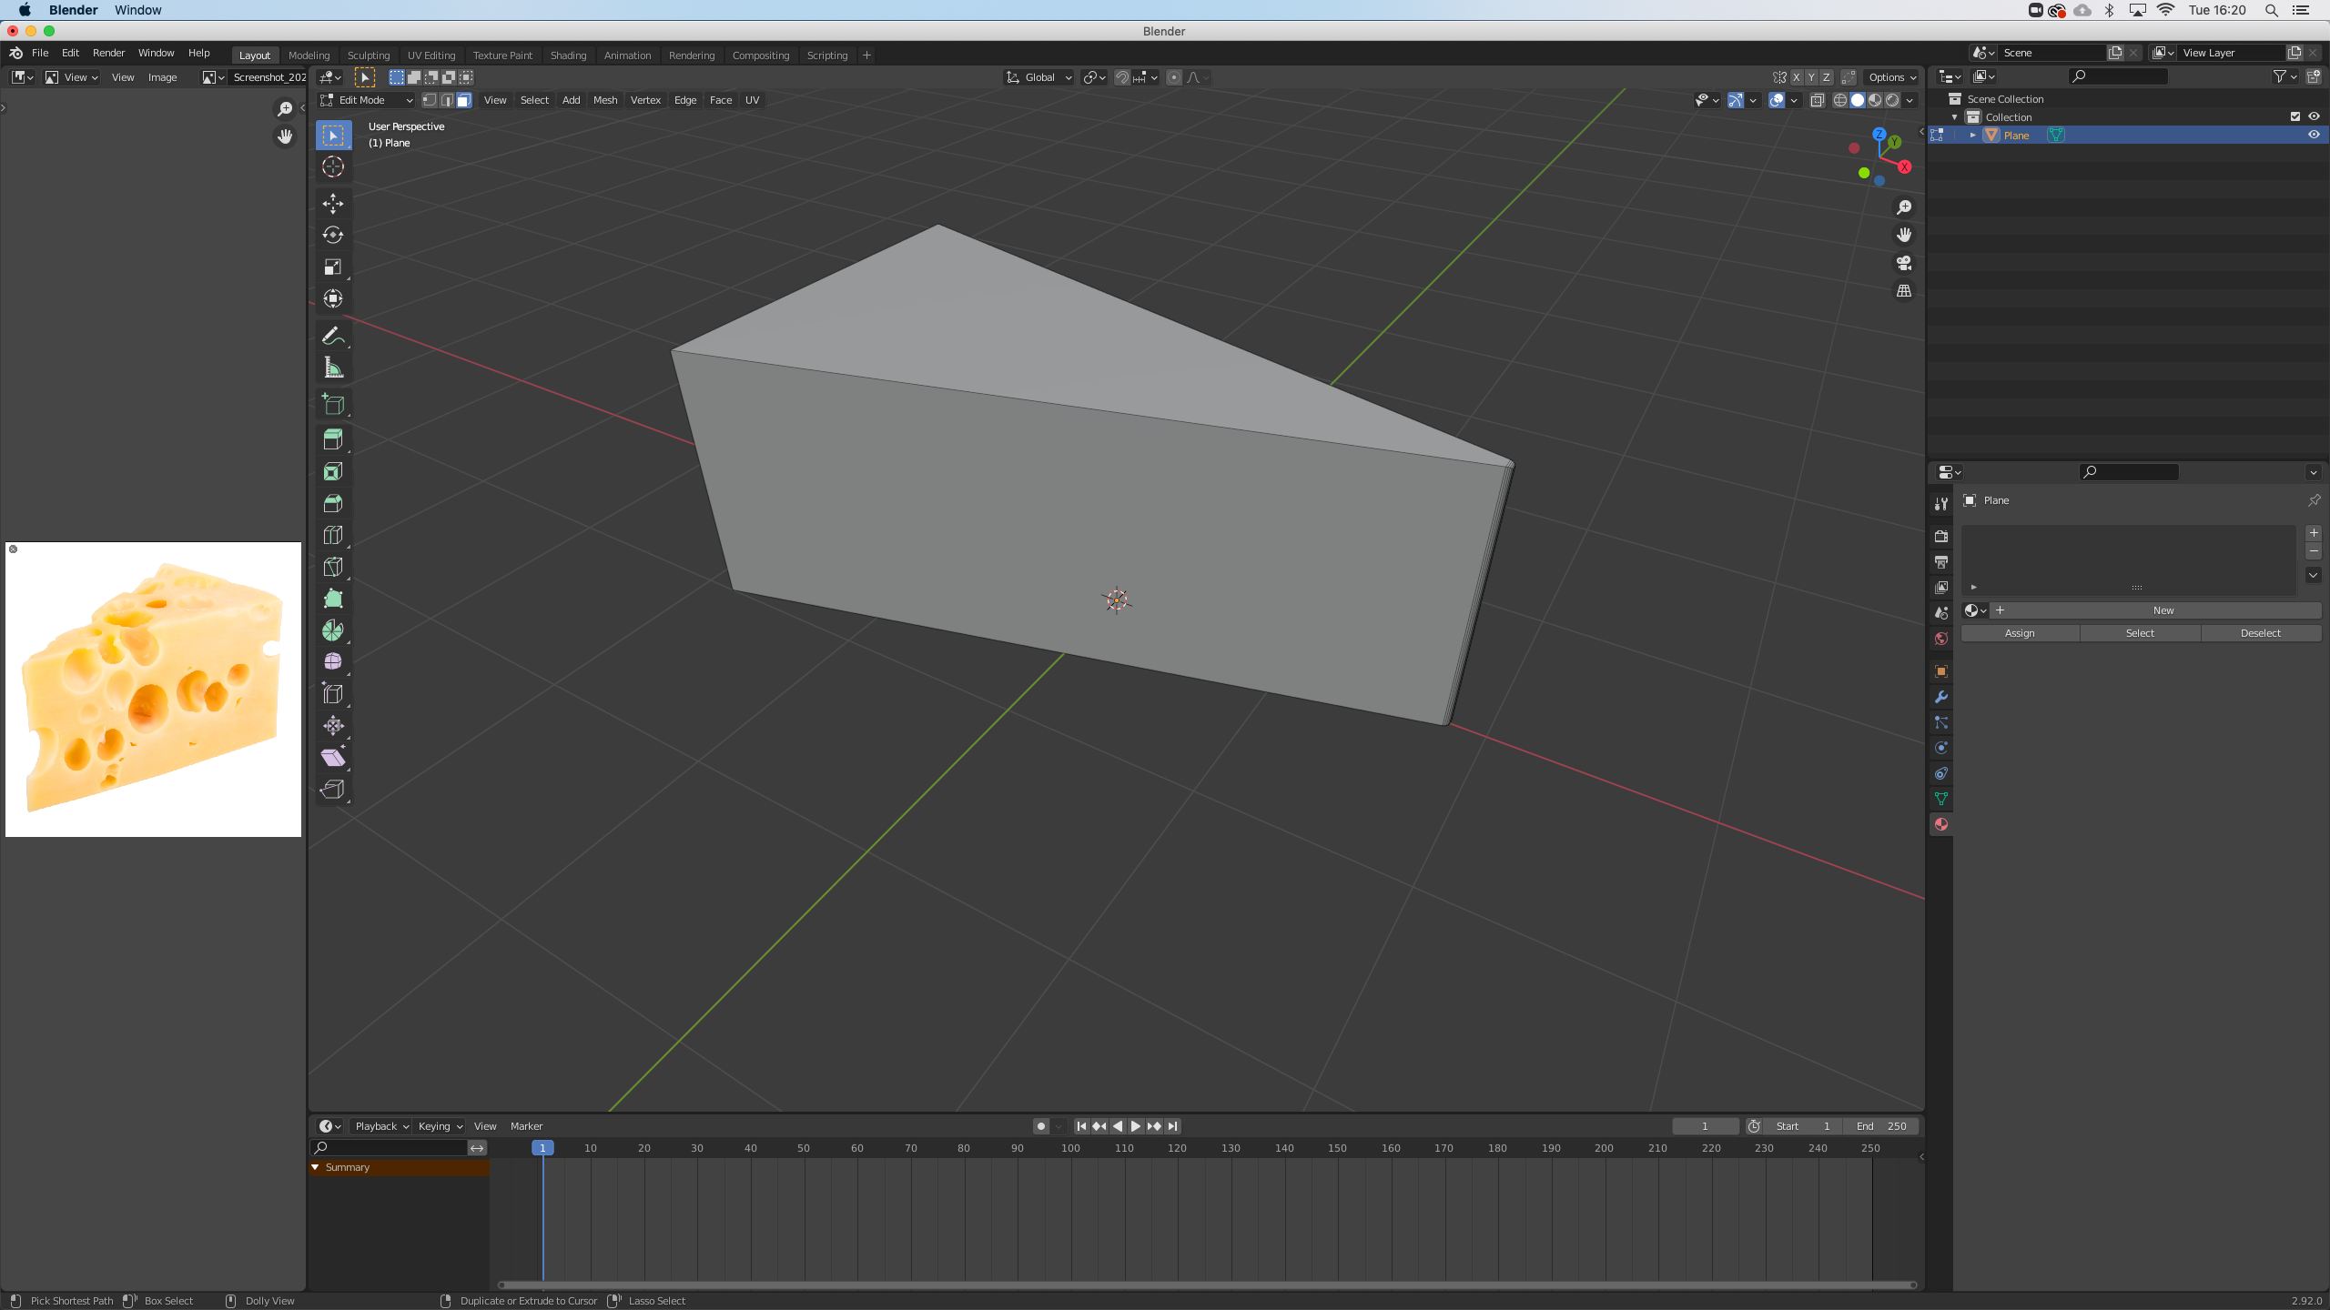Enable face select mode
2330x1310 pixels.
pyautogui.click(x=464, y=100)
